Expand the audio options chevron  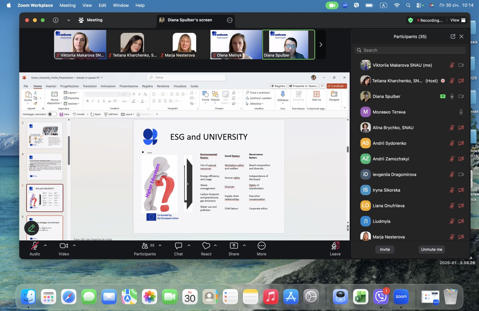pos(45,245)
